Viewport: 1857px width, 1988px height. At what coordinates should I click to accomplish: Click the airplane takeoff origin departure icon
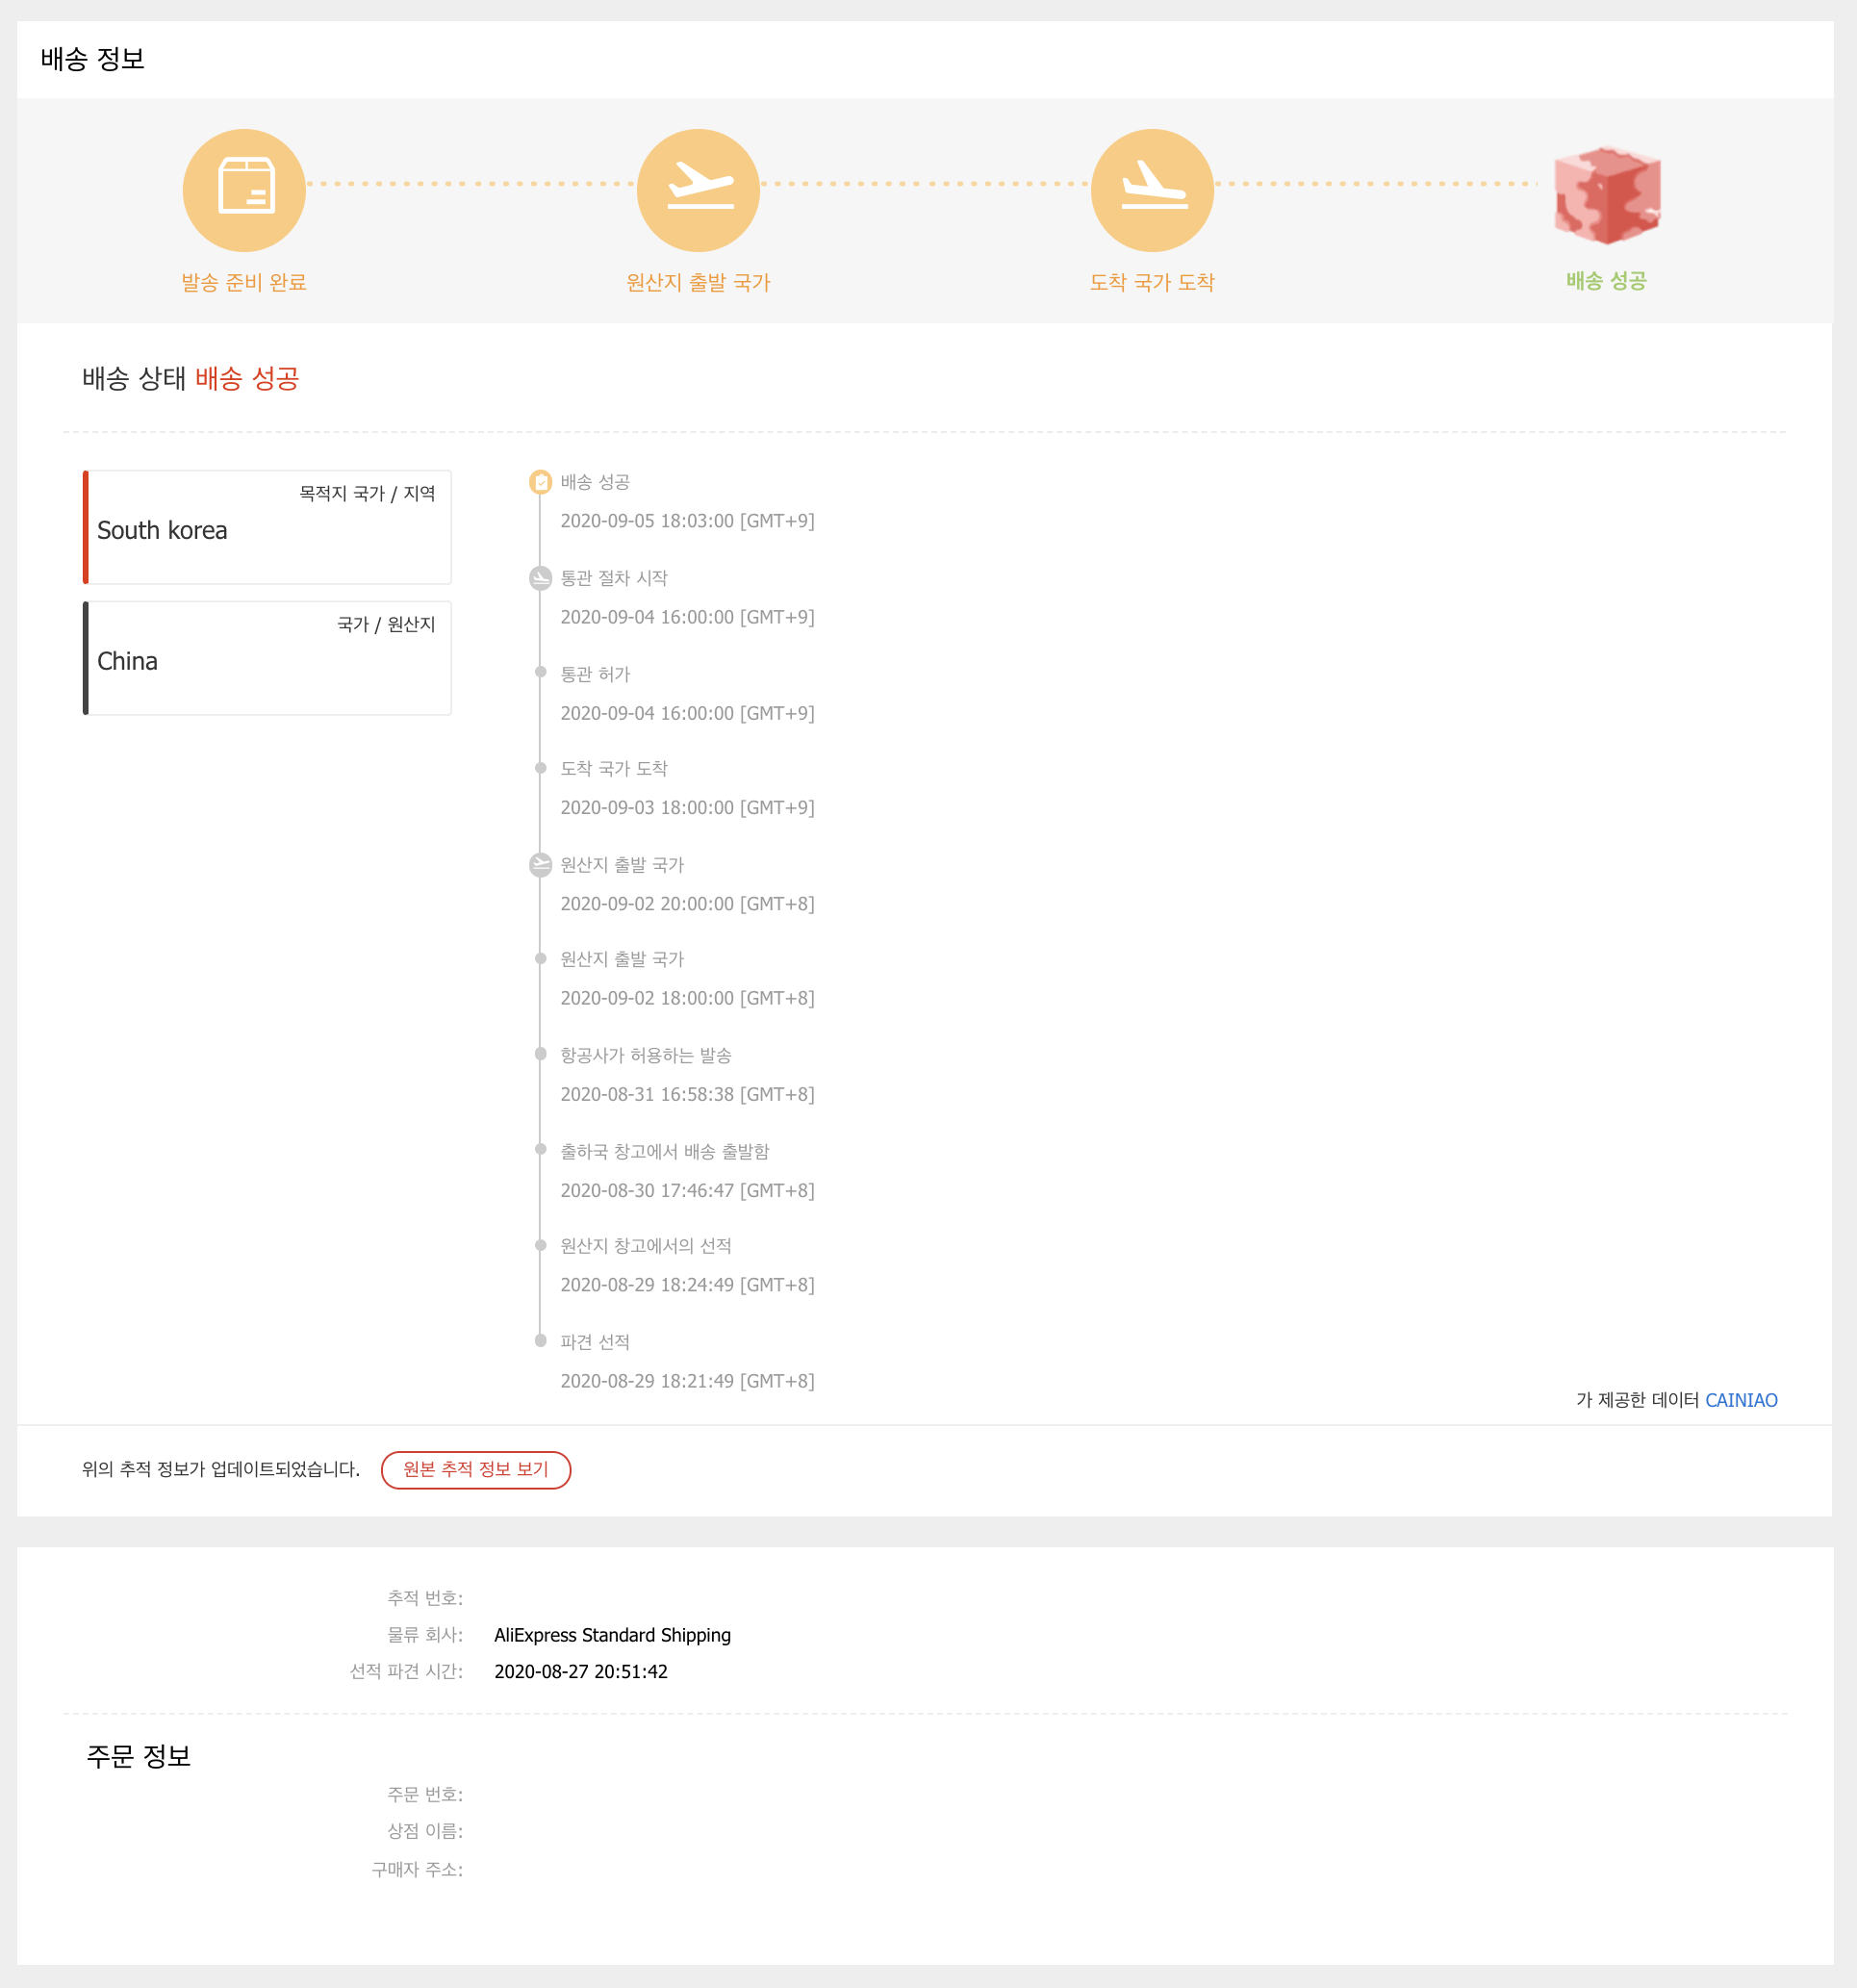click(698, 190)
